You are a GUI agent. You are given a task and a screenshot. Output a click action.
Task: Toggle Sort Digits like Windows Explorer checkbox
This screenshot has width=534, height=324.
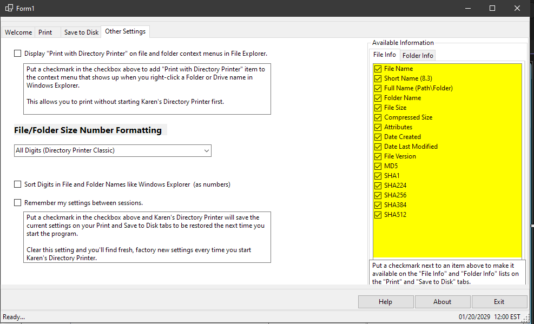click(18, 184)
